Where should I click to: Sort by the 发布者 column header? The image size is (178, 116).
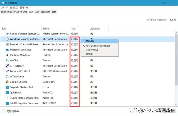click(56, 29)
